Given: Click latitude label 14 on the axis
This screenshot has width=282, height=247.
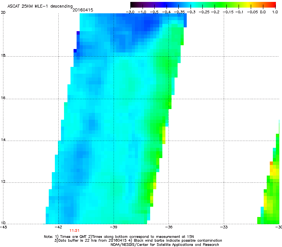Looking at the screenshot, I should (3, 140).
